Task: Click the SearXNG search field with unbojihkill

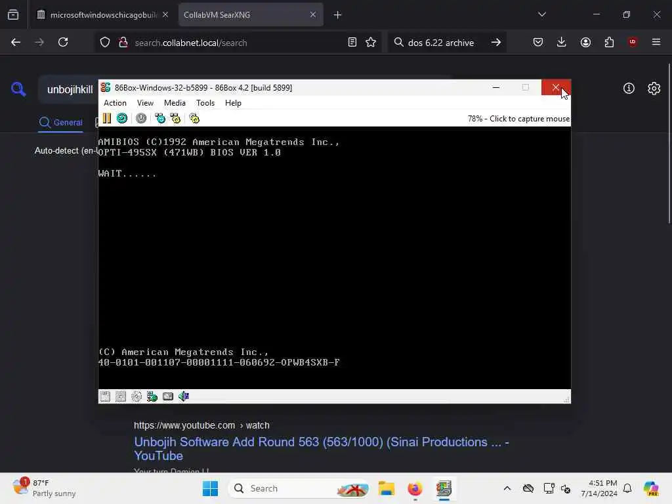Action: (70, 89)
